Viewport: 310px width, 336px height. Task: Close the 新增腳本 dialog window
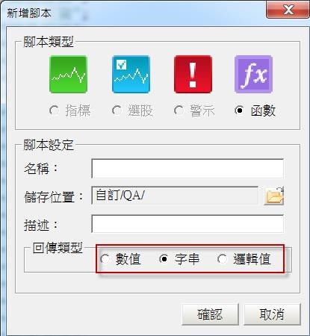coord(288,10)
